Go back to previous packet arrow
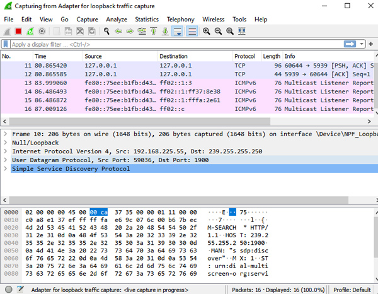Viewport: 378px width, 294px height. click(118, 32)
